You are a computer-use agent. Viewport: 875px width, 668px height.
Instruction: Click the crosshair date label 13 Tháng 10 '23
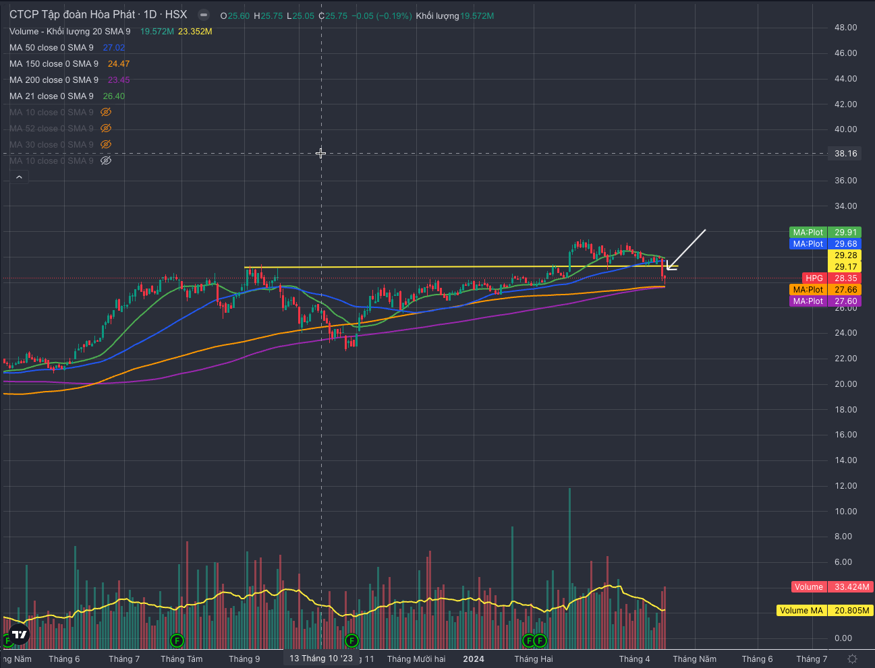click(321, 659)
